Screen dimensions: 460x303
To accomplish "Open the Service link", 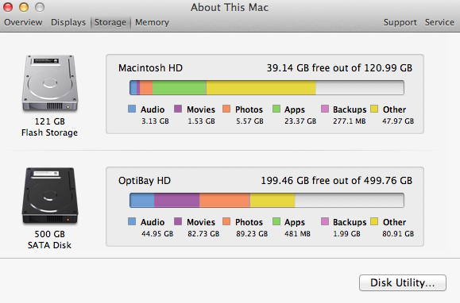I will click(439, 22).
